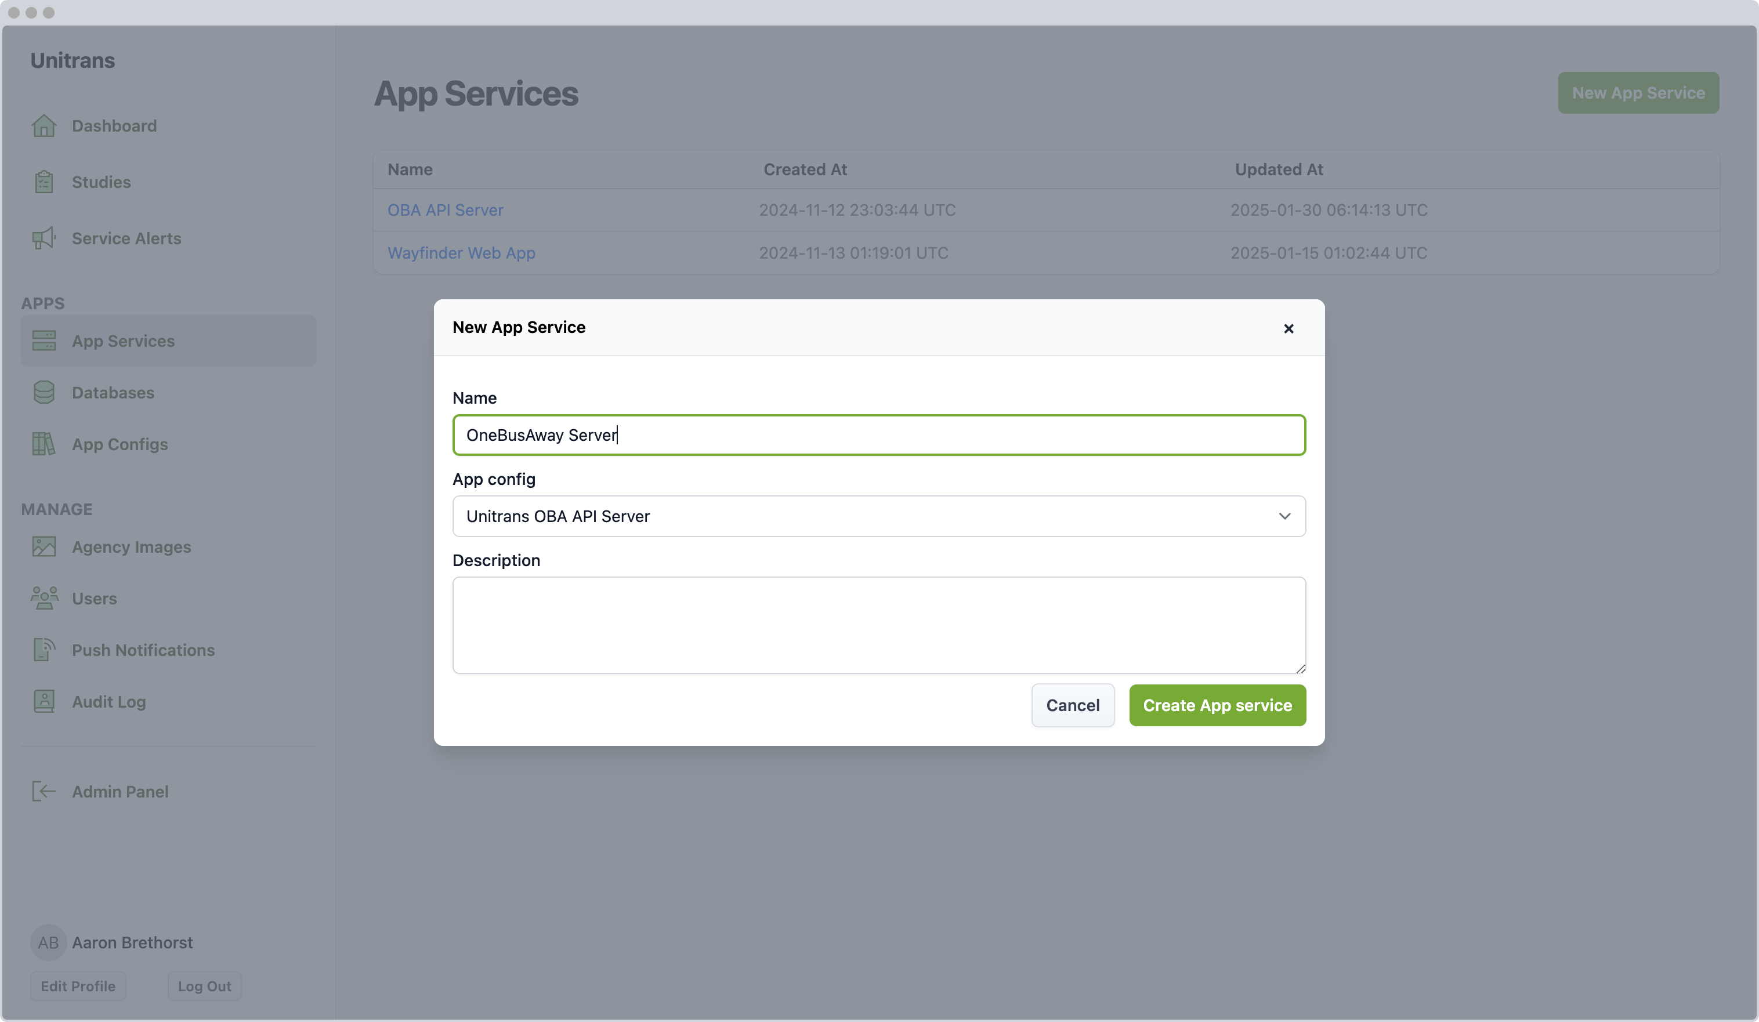The image size is (1759, 1022).
Task: Click the Push Notifications icon
Action: (44, 650)
